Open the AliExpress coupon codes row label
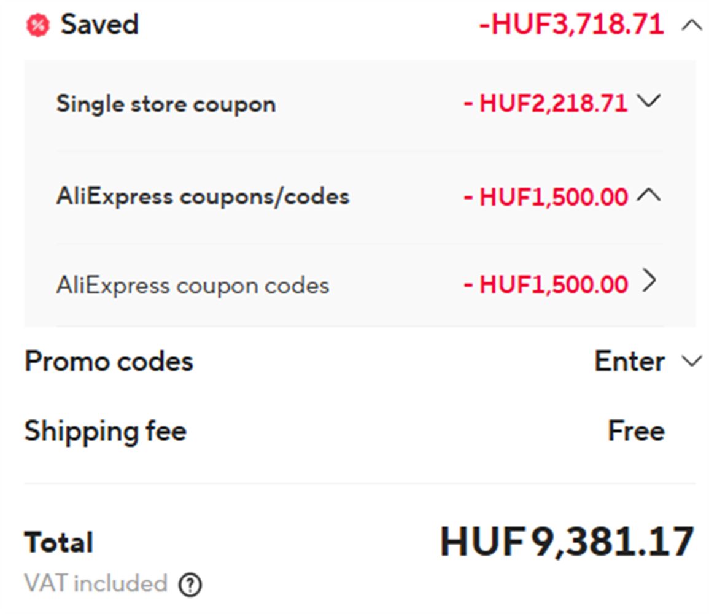709x614 pixels. 193,286
